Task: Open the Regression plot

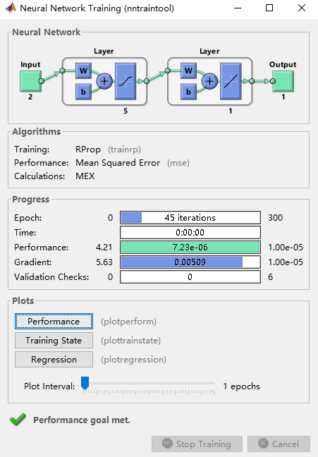Action: tap(54, 359)
